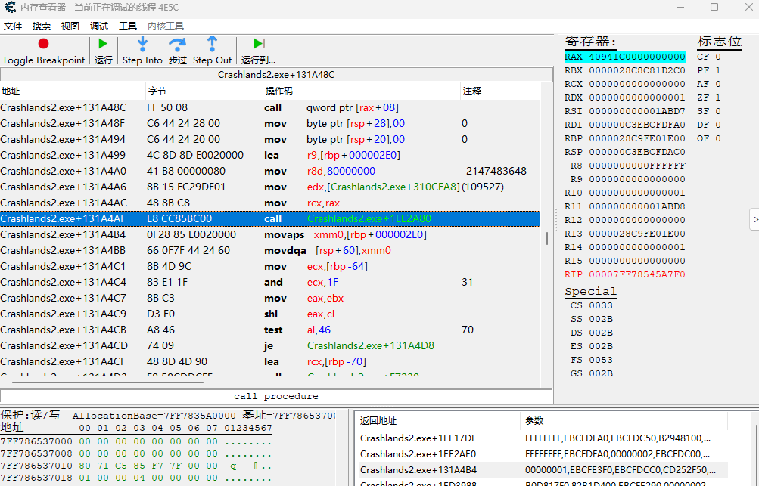Click the Run To (运行到...) icon
This screenshot has width=759, height=486.
pos(259,44)
